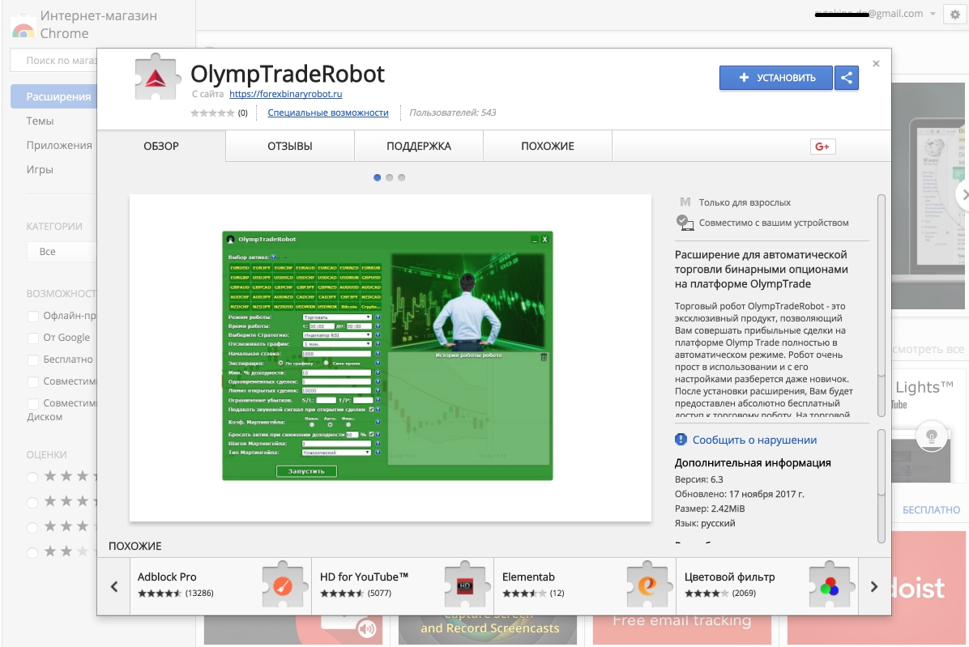The width and height of the screenshot is (969, 647).
Task: Click the HD for YouTube extension icon
Action: (x=464, y=586)
